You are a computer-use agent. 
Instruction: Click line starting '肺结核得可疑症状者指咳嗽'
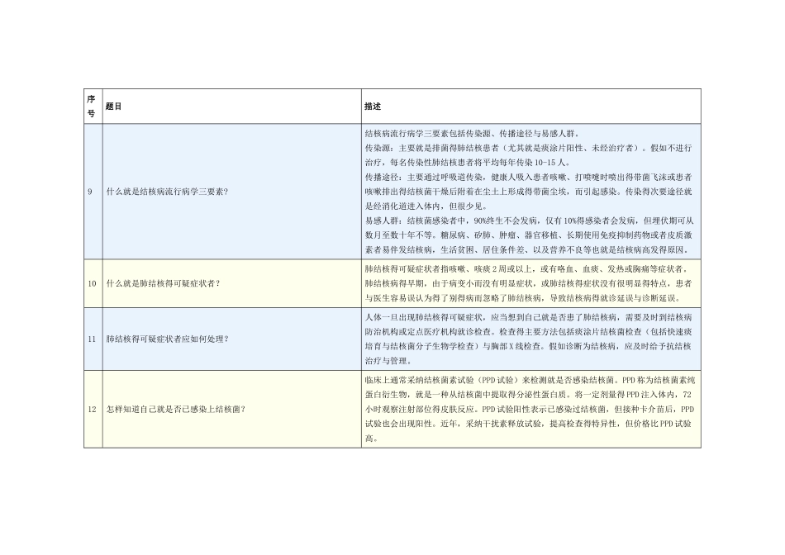(x=527, y=269)
